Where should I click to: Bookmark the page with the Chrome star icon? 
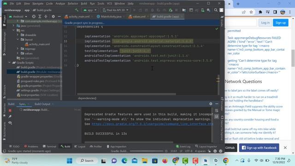pos(251,12)
